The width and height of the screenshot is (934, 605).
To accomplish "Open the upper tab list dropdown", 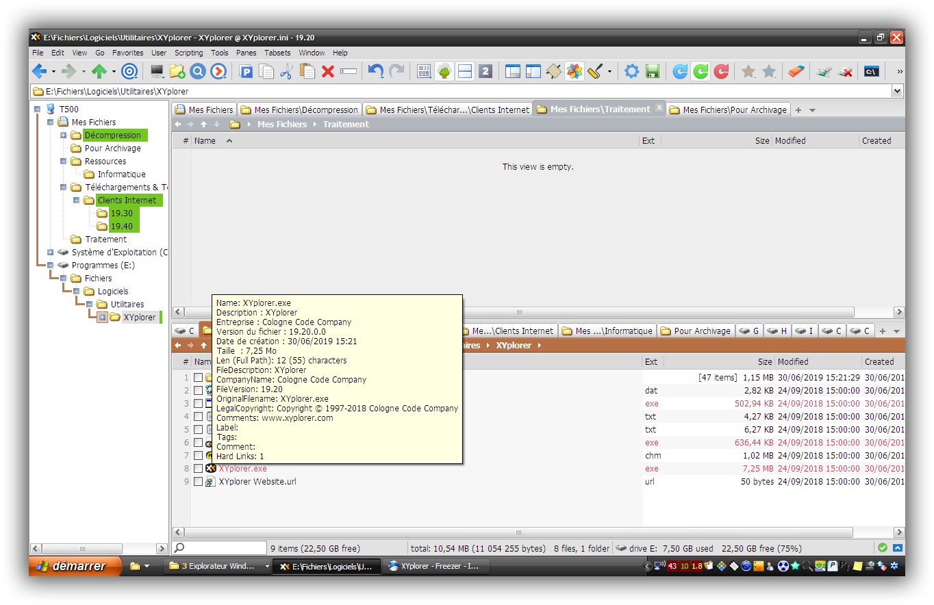I will click(x=813, y=110).
